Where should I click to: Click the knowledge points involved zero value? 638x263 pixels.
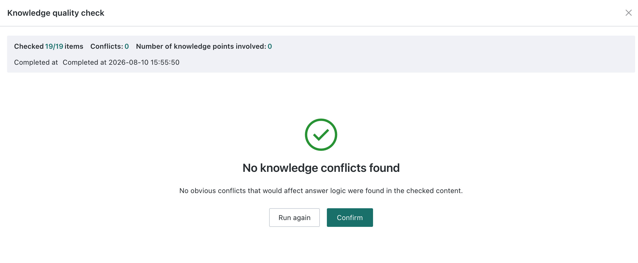tap(270, 46)
